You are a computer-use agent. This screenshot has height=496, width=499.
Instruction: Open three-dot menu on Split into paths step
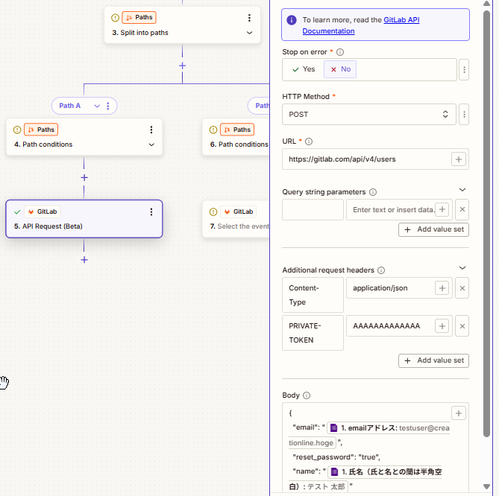[249, 17]
